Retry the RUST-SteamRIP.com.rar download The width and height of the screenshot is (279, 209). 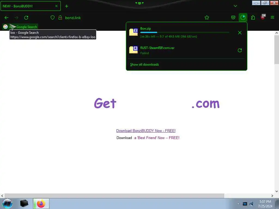coord(240,50)
